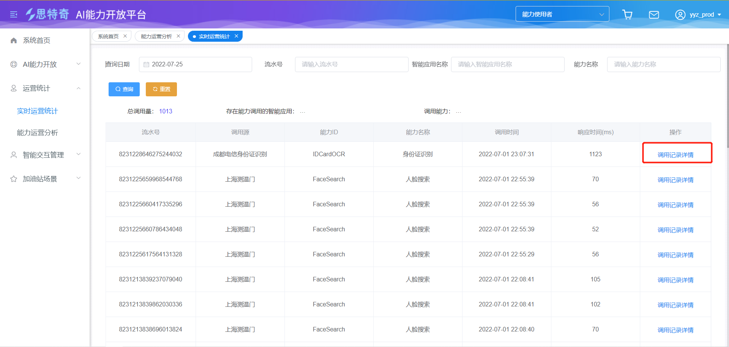Click the 智能应用名称 input field
729x347 pixels.
pos(508,64)
